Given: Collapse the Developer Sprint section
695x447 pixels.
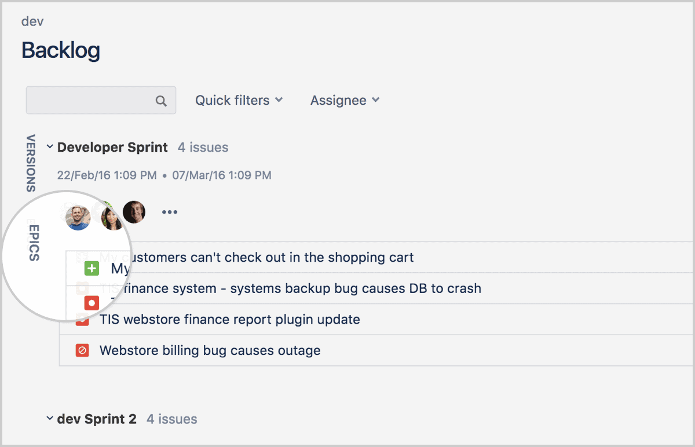Looking at the screenshot, I should [x=50, y=146].
